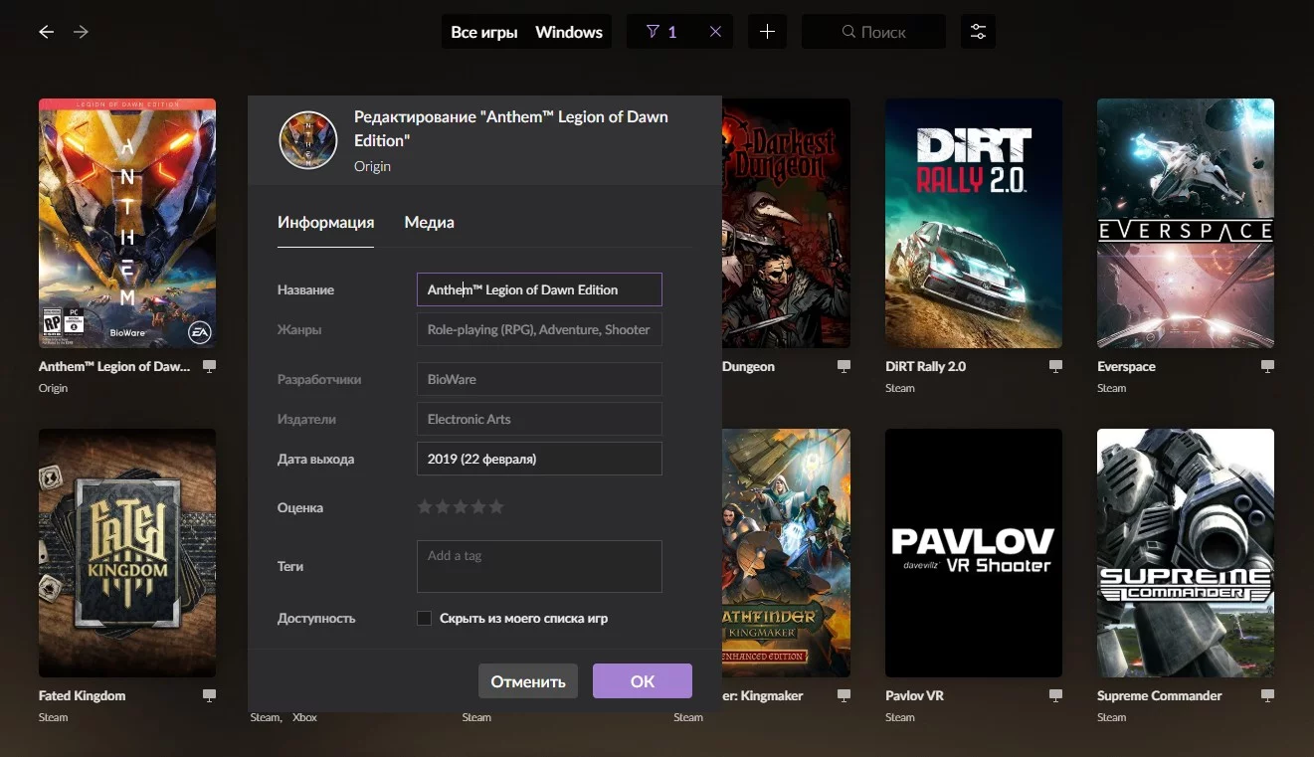Click the Anthem round icon in dialog header
The image size is (1314, 757).
(x=308, y=140)
